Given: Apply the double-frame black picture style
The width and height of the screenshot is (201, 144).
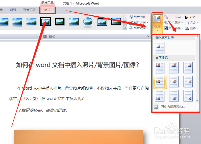Looking at the screenshot, I should (x=45, y=22).
